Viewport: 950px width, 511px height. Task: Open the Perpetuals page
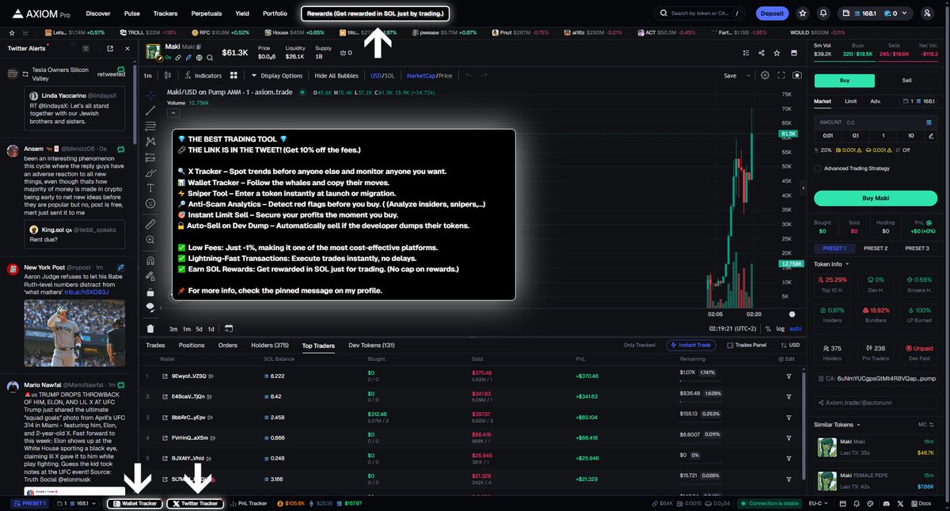(x=206, y=13)
